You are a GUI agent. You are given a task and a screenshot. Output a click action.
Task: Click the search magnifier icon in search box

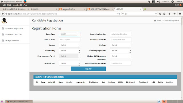click(123, 14)
